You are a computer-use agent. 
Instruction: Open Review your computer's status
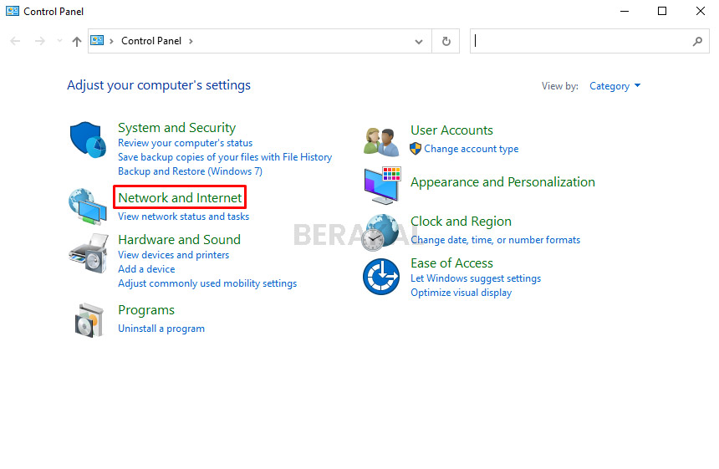coord(186,143)
